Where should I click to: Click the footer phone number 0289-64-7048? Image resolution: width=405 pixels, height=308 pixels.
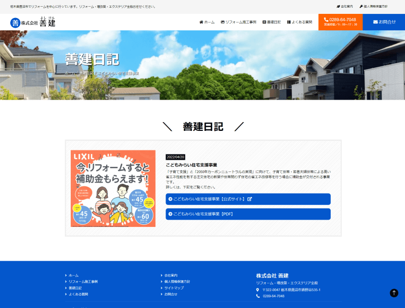coord(274,296)
